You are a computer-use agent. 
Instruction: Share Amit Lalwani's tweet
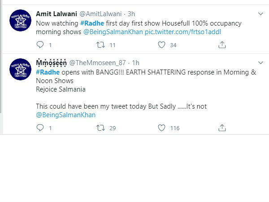coord(222,44)
